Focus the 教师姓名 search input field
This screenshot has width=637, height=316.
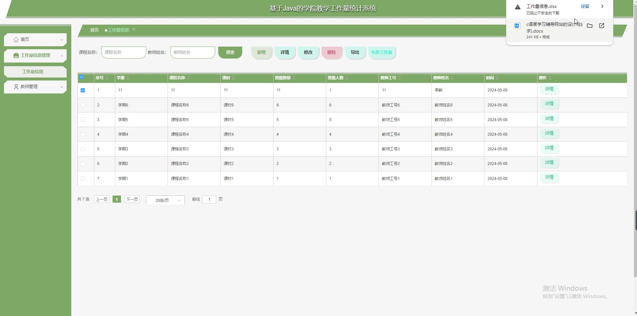(192, 52)
